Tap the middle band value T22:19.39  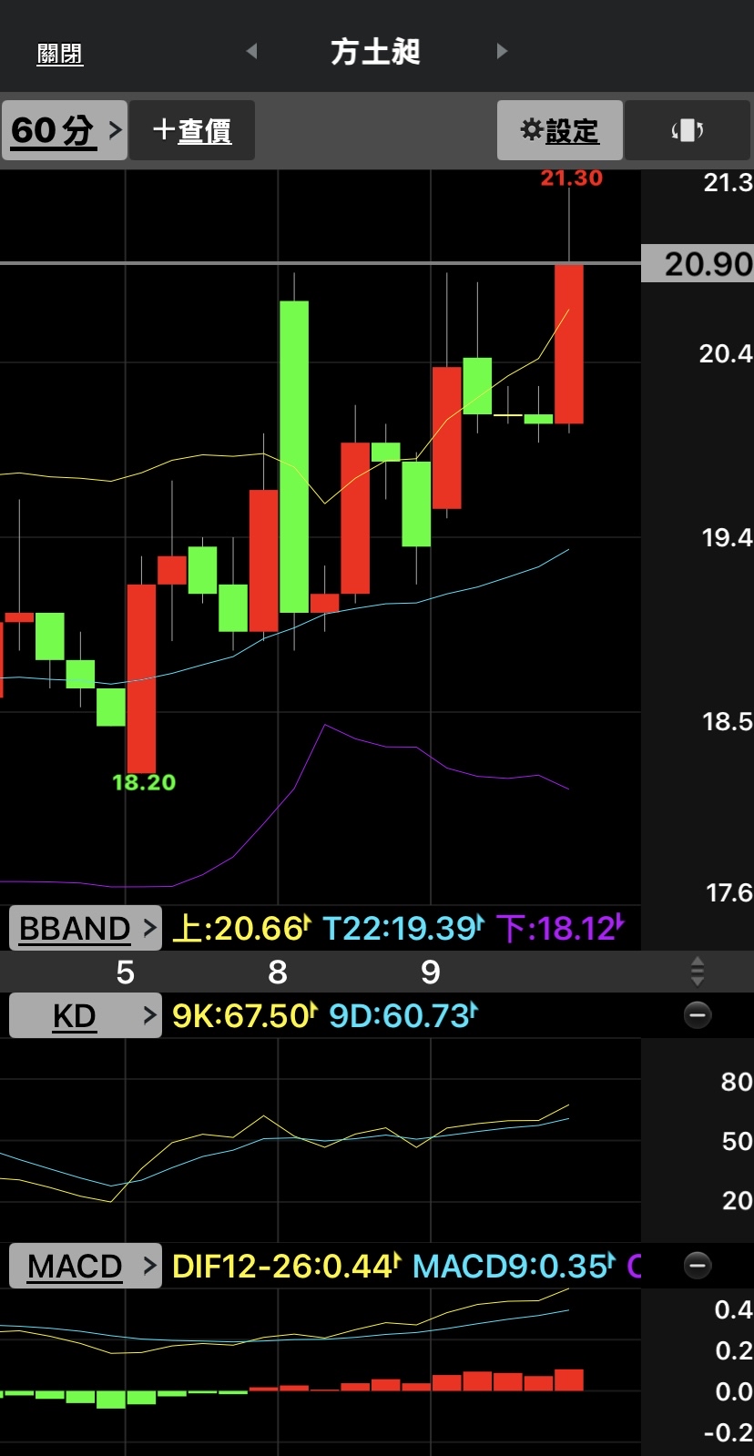coord(404,928)
